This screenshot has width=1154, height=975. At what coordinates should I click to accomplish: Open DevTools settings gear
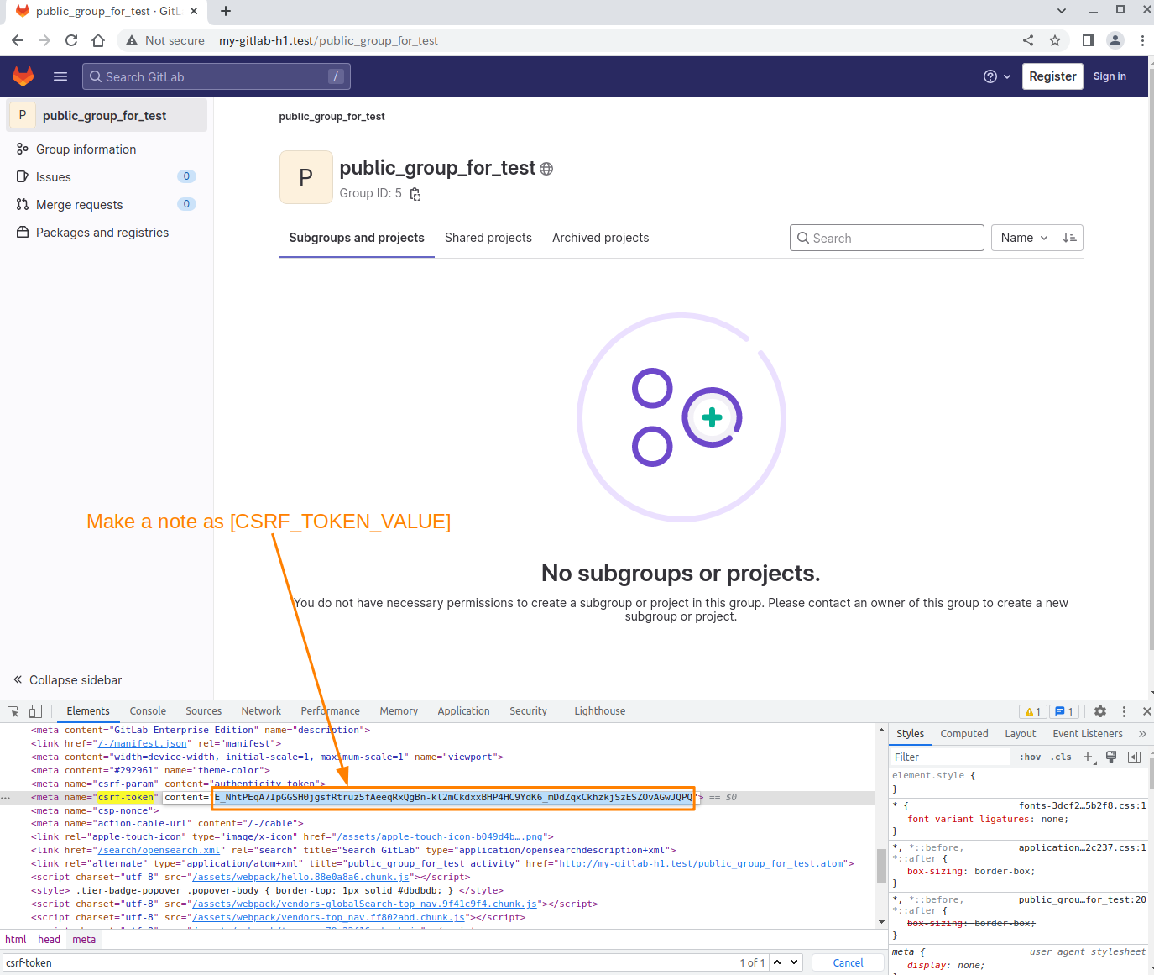(x=1099, y=711)
